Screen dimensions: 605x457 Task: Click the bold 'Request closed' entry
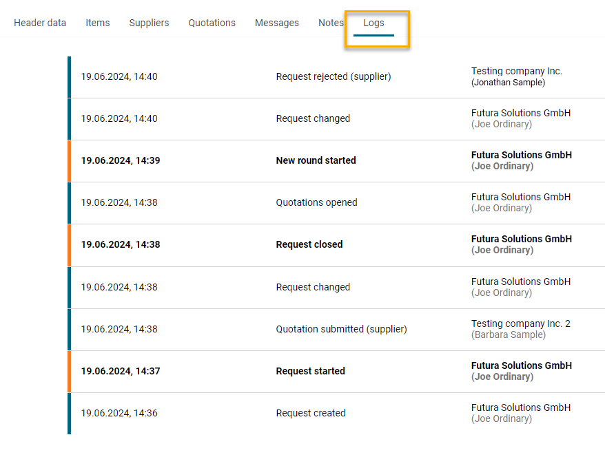point(309,244)
